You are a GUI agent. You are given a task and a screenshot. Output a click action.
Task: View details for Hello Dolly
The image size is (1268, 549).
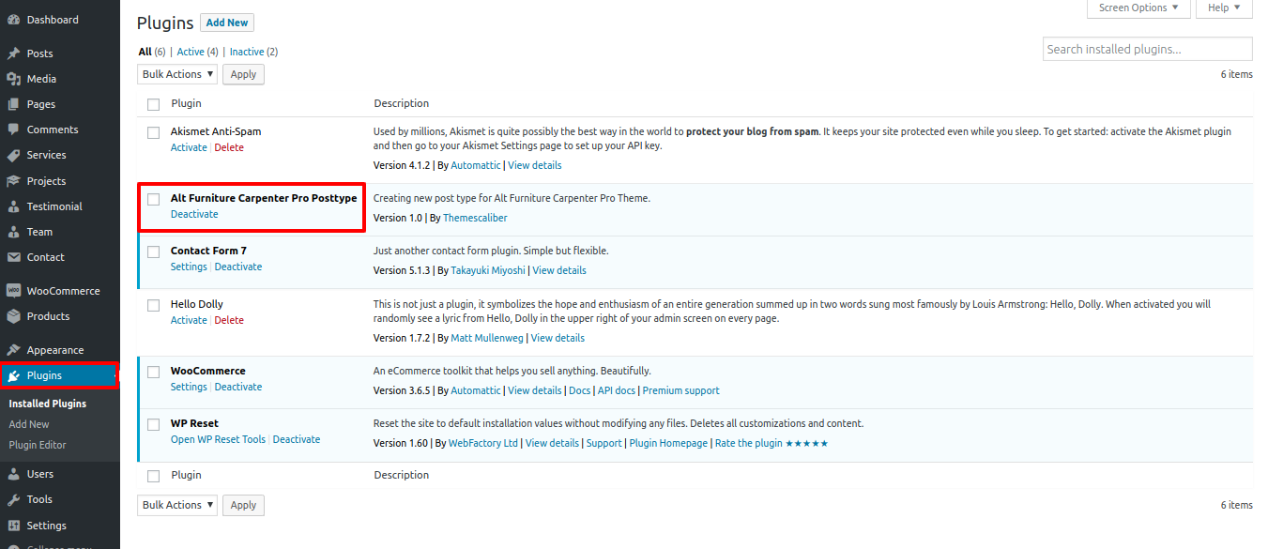(558, 338)
